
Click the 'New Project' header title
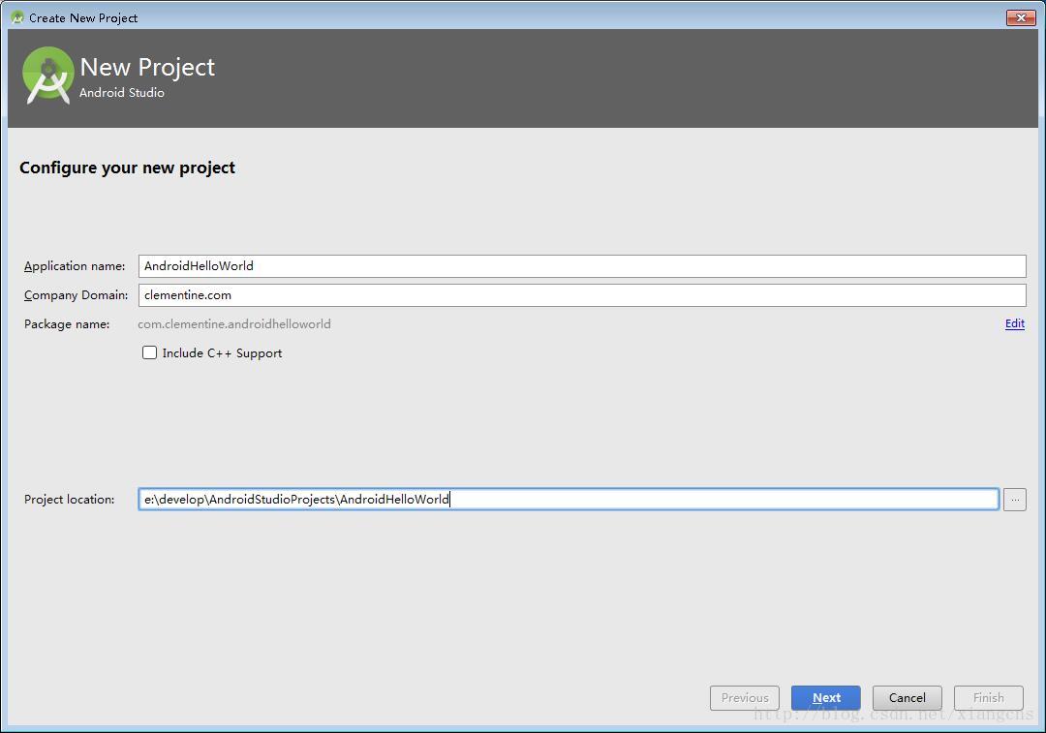coord(147,68)
